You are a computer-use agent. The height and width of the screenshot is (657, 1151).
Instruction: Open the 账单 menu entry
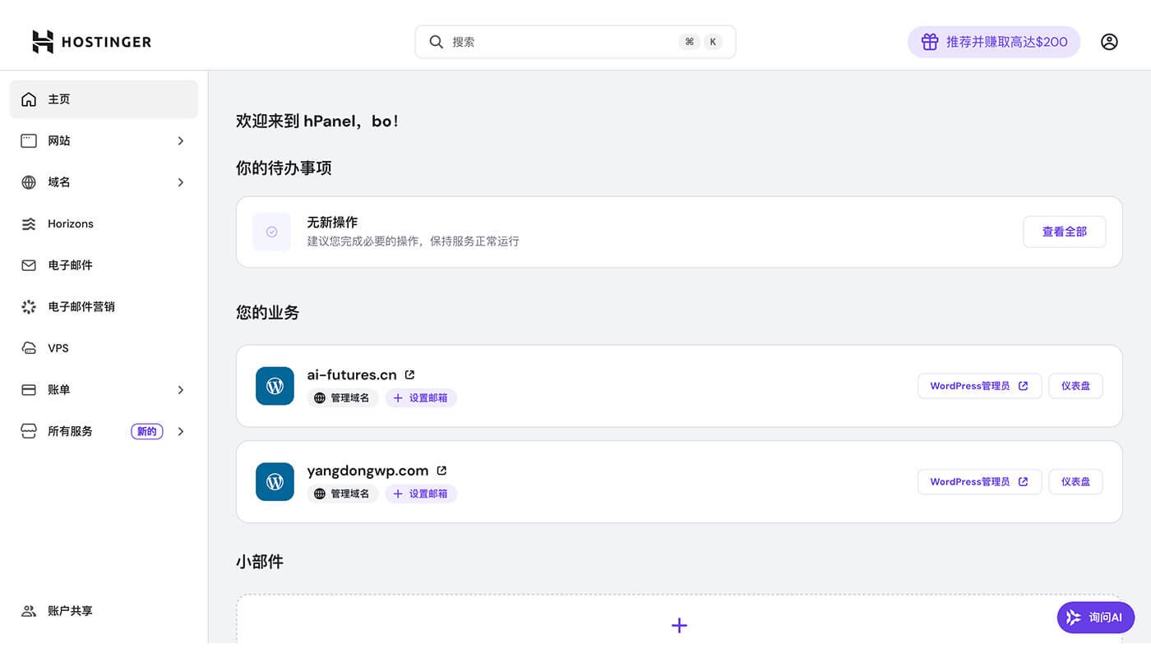(59, 389)
